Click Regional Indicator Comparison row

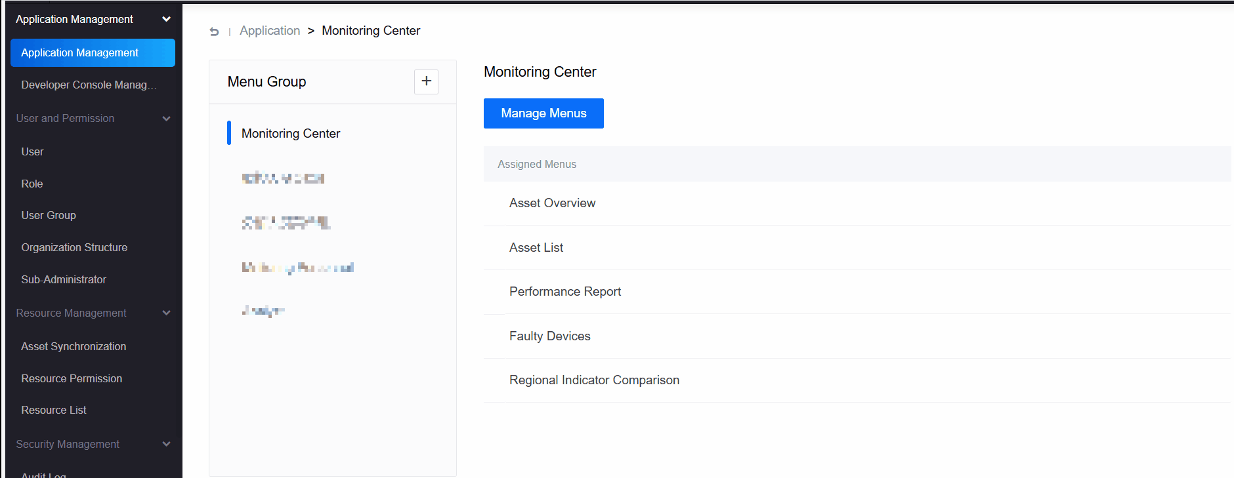click(x=594, y=380)
